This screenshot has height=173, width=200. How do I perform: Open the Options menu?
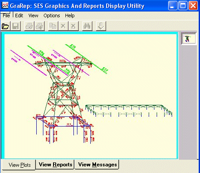(52, 15)
